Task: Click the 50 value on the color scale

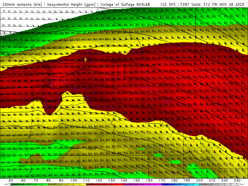Action: (x=11, y=180)
